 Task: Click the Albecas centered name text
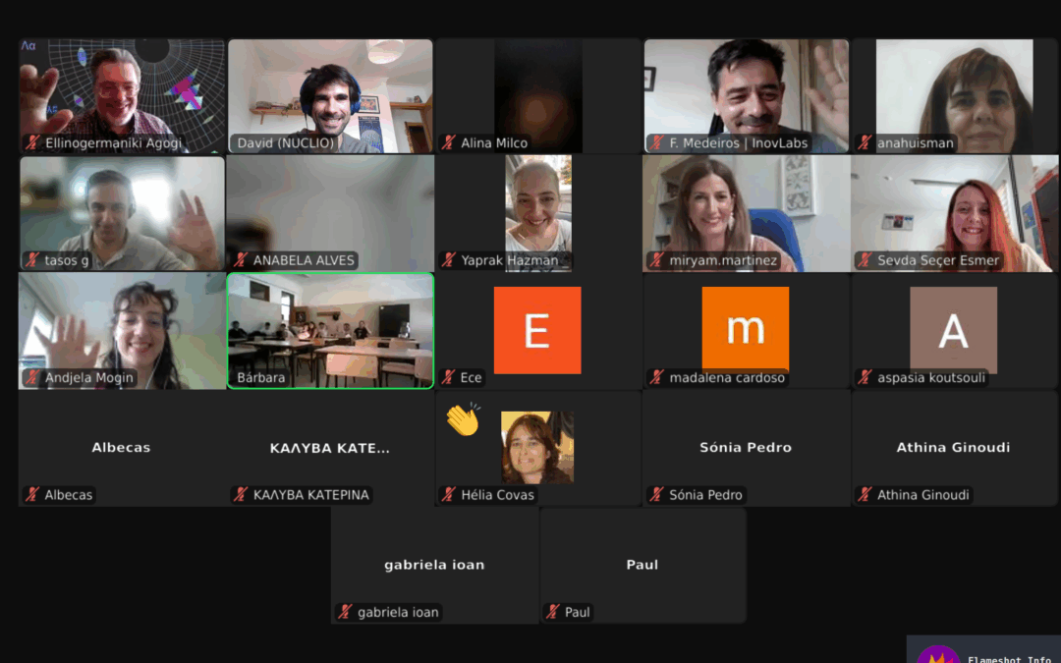(121, 447)
